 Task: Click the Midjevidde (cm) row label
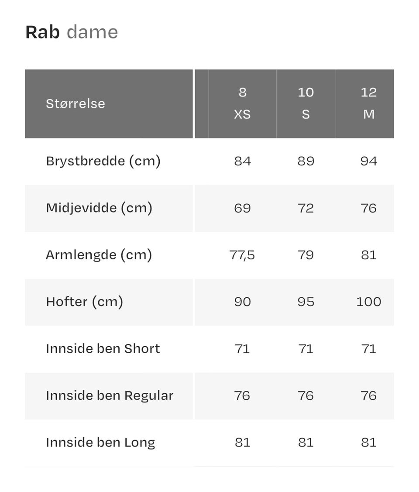[99, 208]
